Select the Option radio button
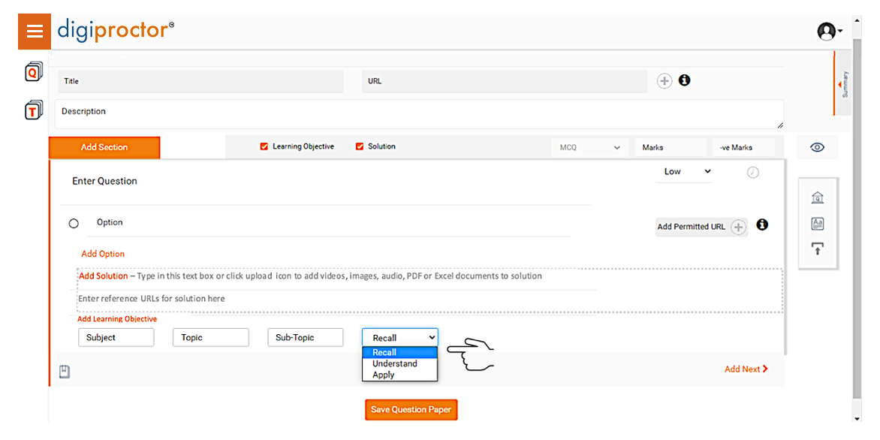The width and height of the screenshot is (880, 440). point(74,224)
